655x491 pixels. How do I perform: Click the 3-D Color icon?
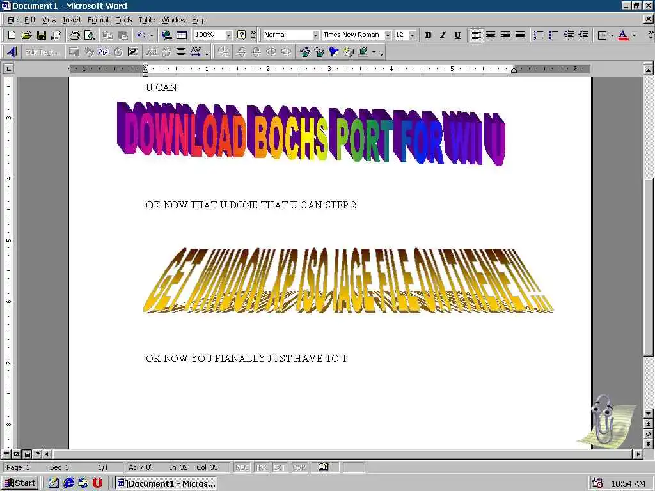364,52
